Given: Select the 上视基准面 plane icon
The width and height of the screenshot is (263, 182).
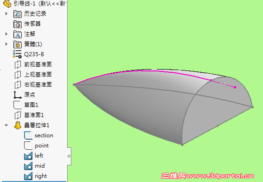Looking at the screenshot, I should click(x=18, y=75).
